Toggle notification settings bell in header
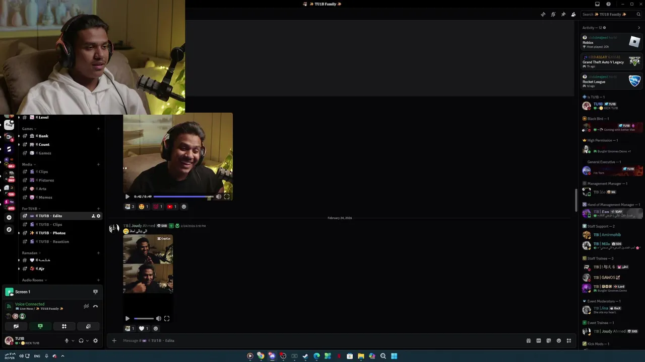The image size is (645, 362). tap(553, 15)
